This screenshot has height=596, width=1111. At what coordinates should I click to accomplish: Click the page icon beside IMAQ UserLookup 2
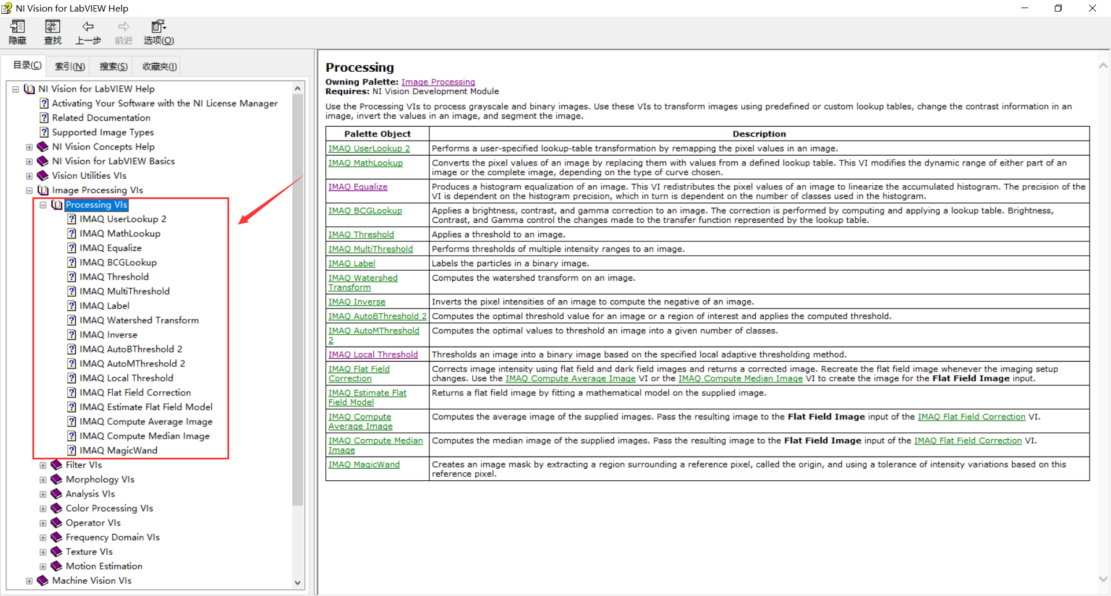click(x=72, y=219)
